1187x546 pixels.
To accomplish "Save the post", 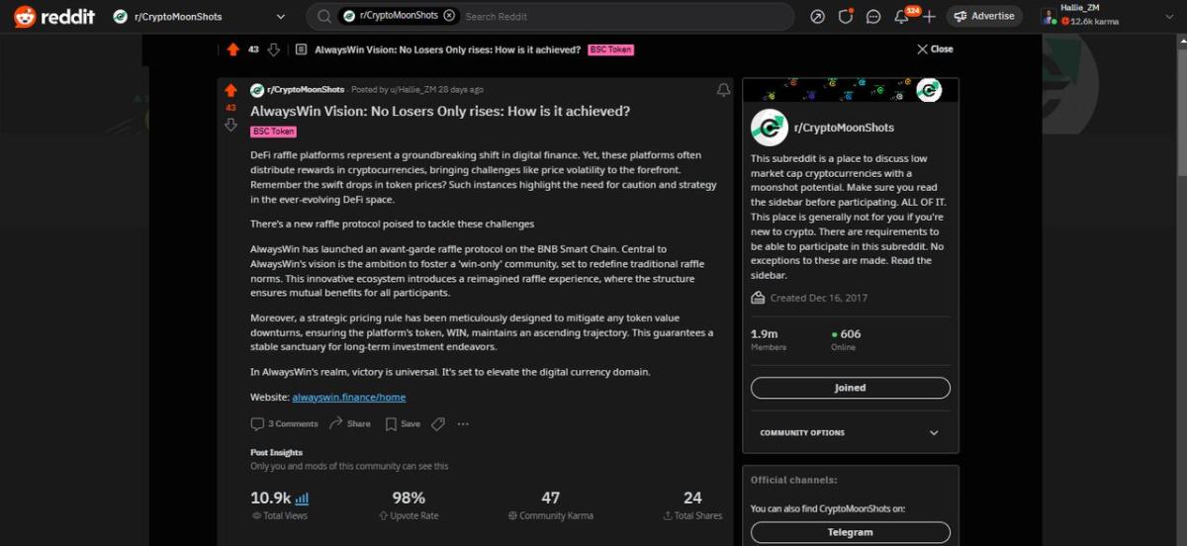I will [403, 423].
